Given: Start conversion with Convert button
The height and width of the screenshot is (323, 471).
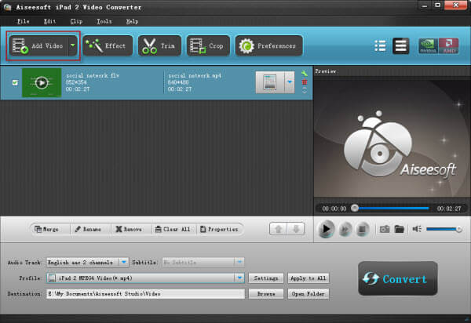Looking at the screenshot, I should click(x=398, y=278).
